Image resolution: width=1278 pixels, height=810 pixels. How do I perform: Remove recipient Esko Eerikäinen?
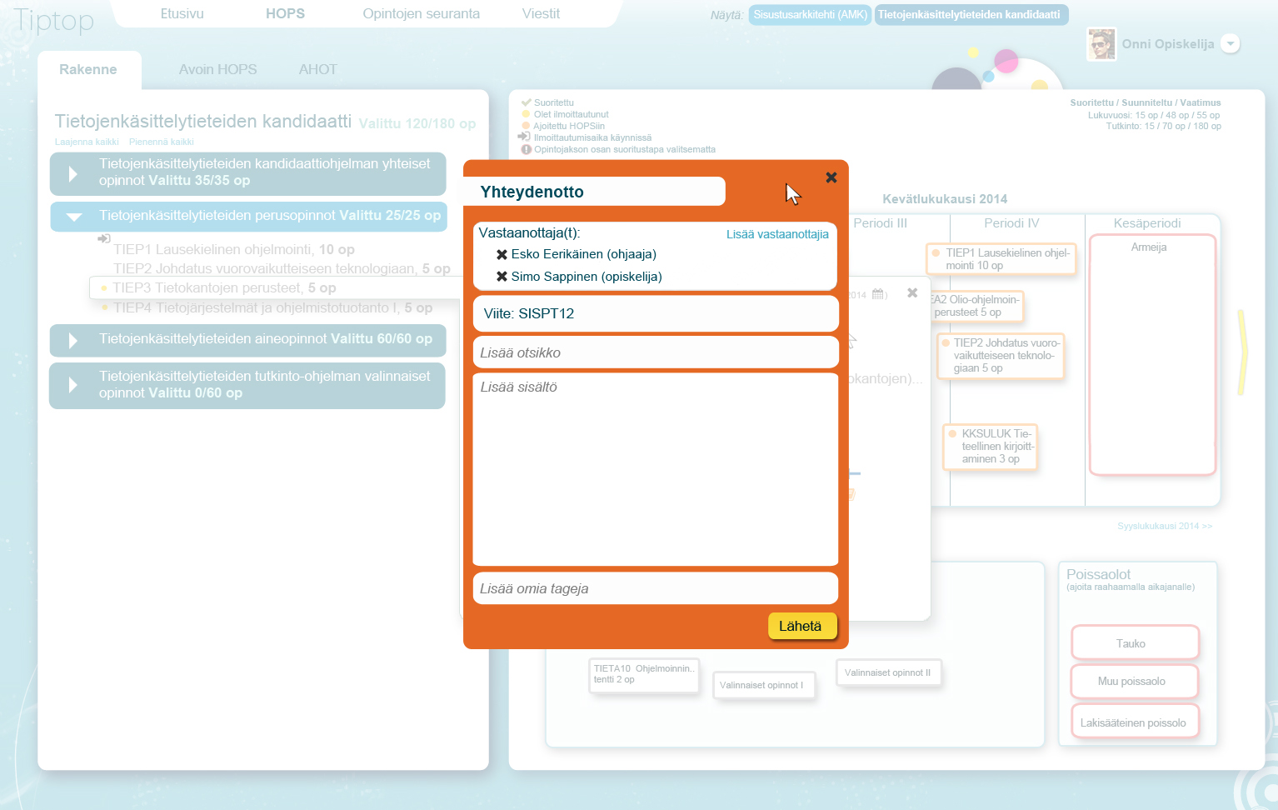502,254
